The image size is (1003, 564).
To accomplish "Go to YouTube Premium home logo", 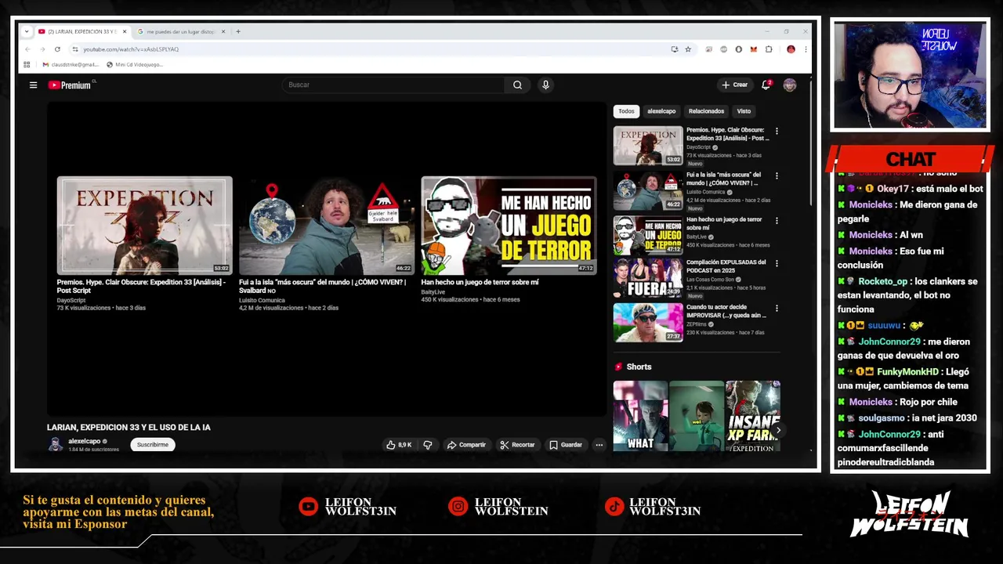I will point(70,85).
